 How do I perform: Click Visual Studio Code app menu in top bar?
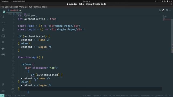click(x=18, y=1)
